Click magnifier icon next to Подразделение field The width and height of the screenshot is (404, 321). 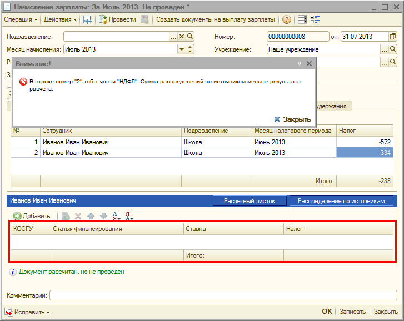pyautogui.click(x=190, y=37)
